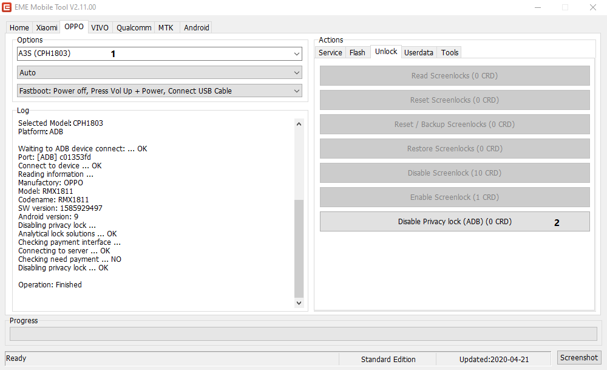Click 'Port: [ADB] c01353fd' log line
This screenshot has height=370, width=607.
coord(54,157)
